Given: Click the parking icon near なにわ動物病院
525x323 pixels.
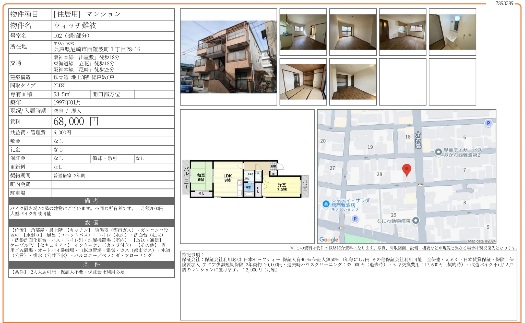Looking at the screenshot, I should pyautogui.click(x=355, y=219).
